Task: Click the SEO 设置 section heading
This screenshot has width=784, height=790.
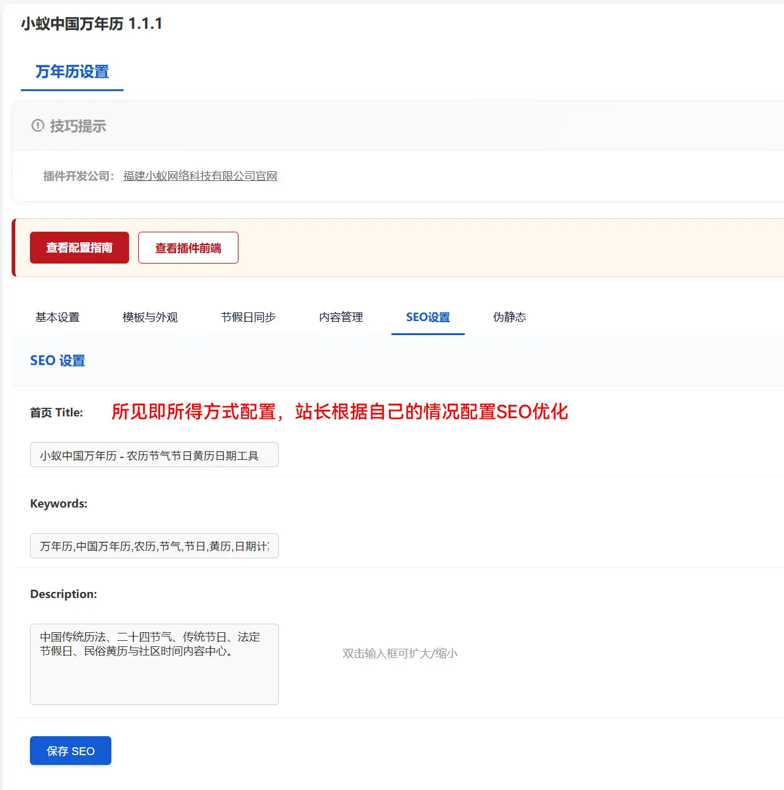Action: pos(57,361)
